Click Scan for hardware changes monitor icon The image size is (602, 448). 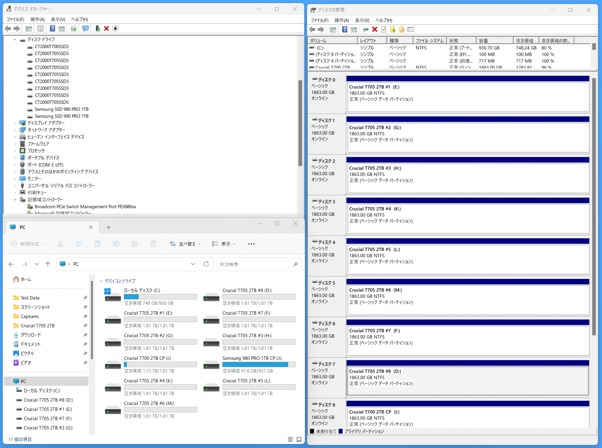tap(85, 28)
